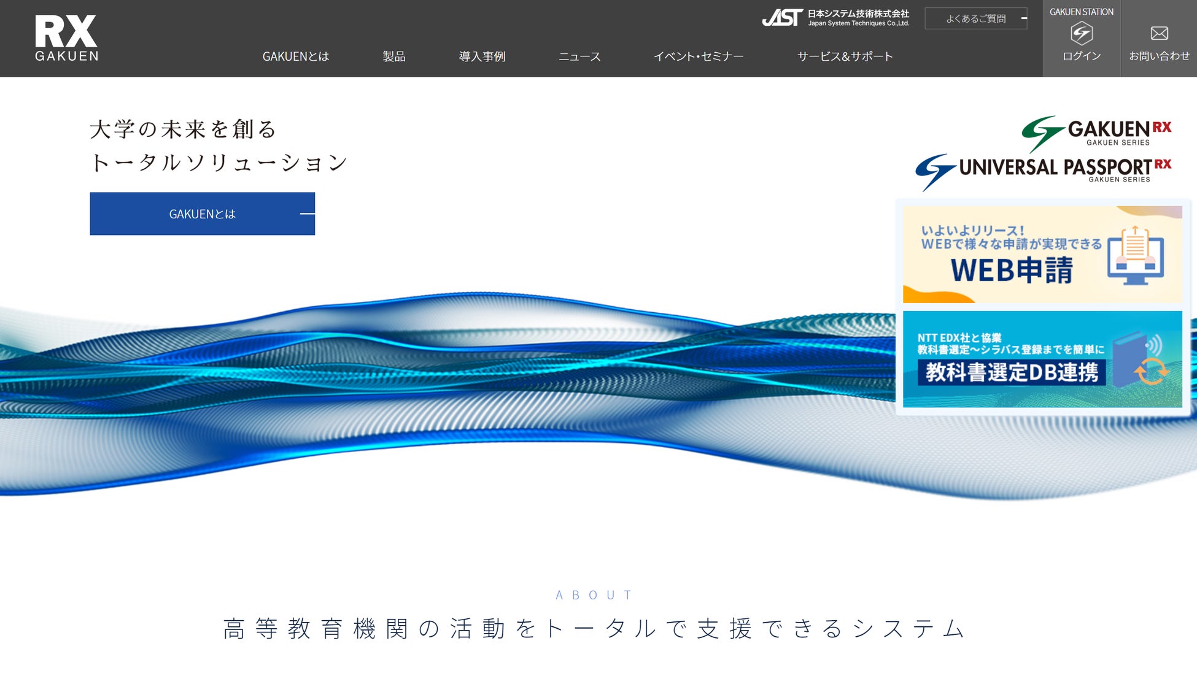The height and width of the screenshot is (676, 1197).
Task: Open the イベント・セミナー menu item
Action: point(698,56)
